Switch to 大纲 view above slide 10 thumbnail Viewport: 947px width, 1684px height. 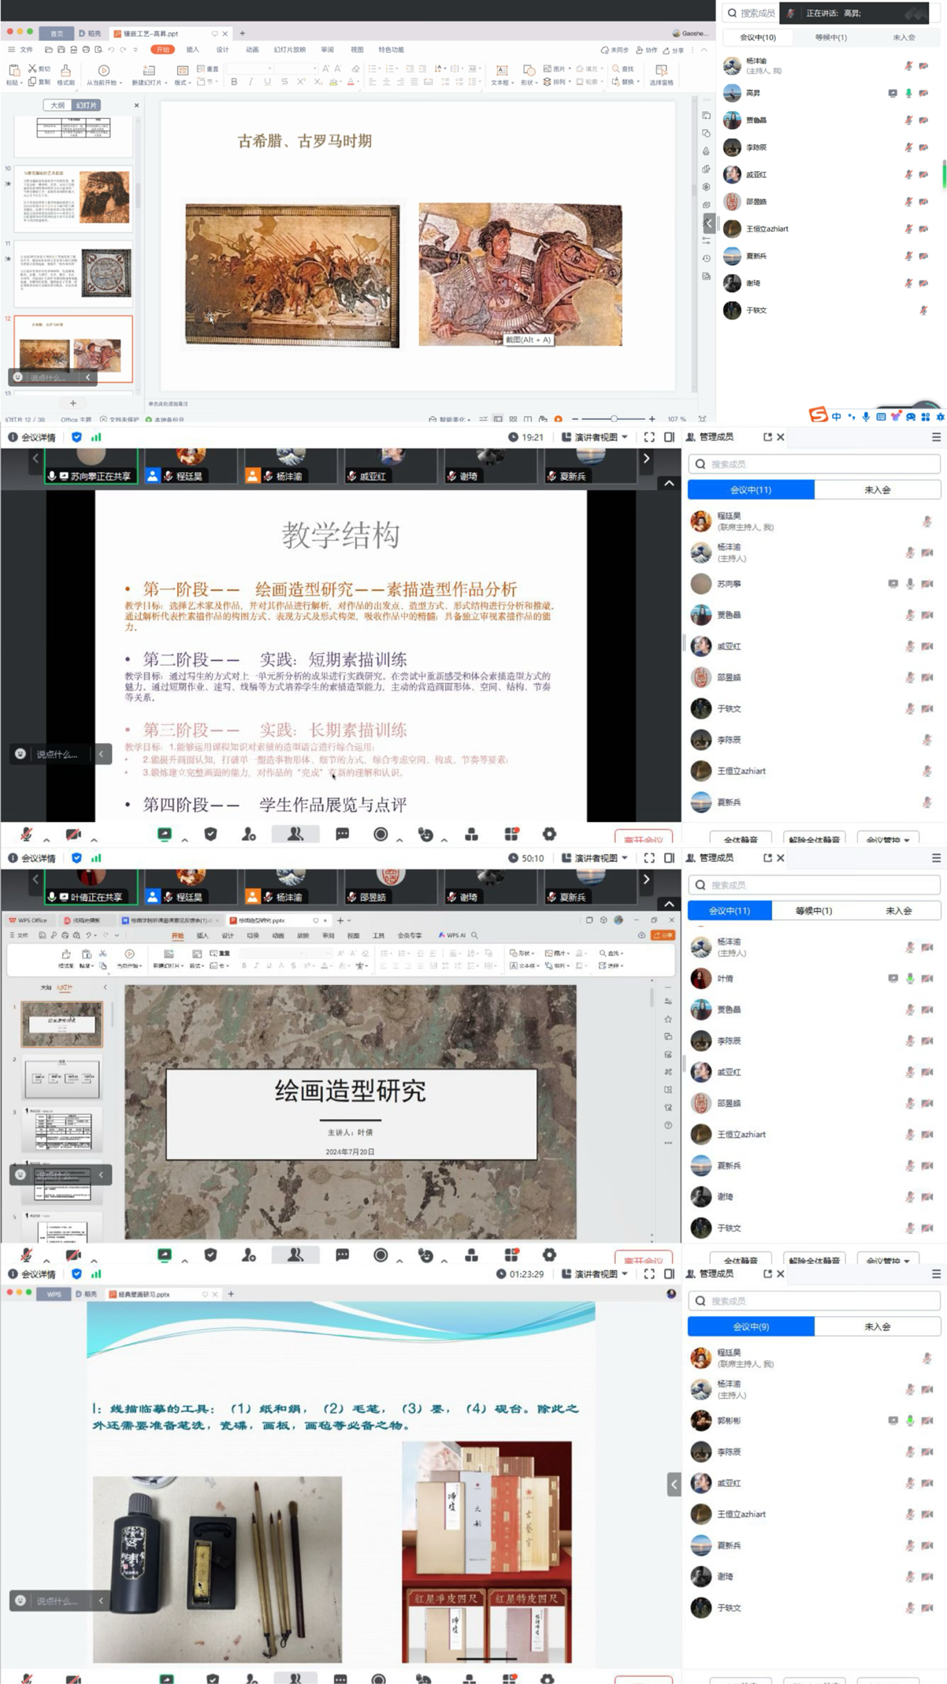pos(58,105)
